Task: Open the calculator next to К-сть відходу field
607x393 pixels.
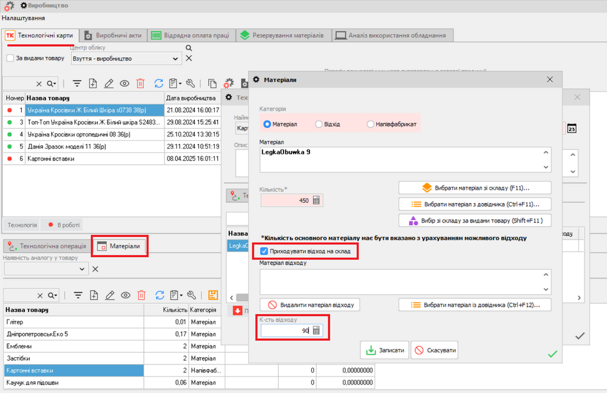Action: coord(316,331)
